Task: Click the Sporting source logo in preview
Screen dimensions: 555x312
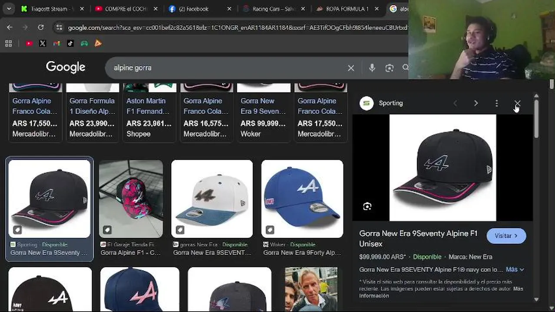Action: coord(367,103)
